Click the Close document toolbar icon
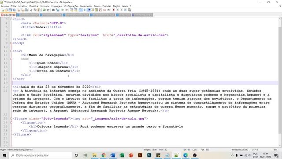The image size is (282, 159). point(18,10)
